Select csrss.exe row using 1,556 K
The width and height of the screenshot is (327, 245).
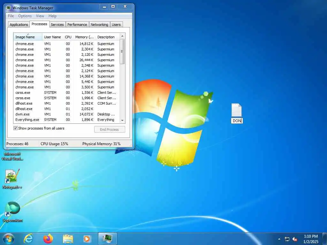coord(66,93)
